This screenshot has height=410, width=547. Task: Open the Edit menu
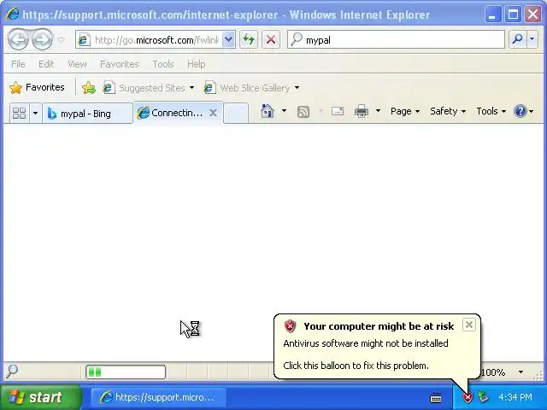46,64
